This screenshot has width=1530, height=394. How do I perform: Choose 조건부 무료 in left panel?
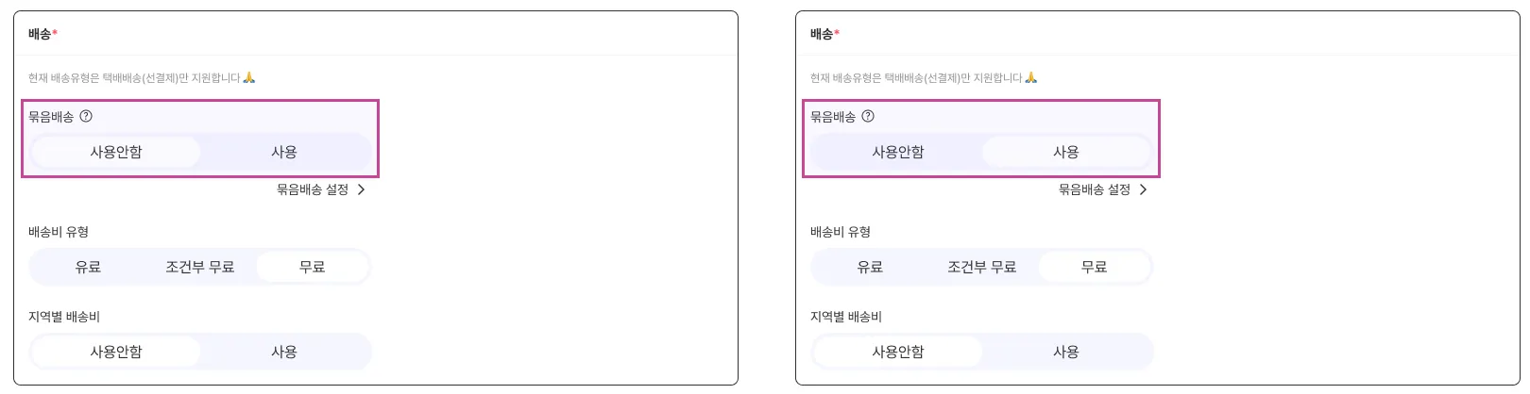point(200,267)
